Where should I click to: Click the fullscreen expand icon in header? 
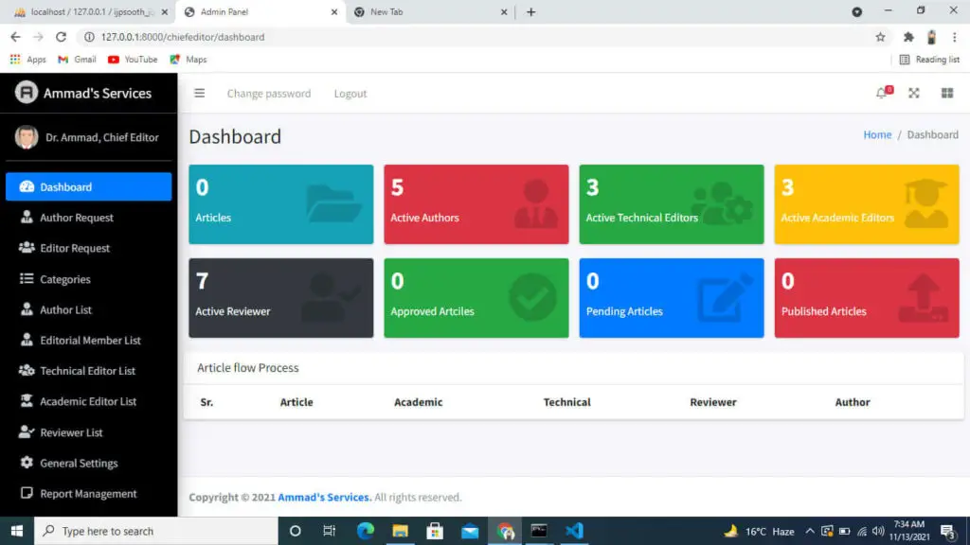(913, 93)
